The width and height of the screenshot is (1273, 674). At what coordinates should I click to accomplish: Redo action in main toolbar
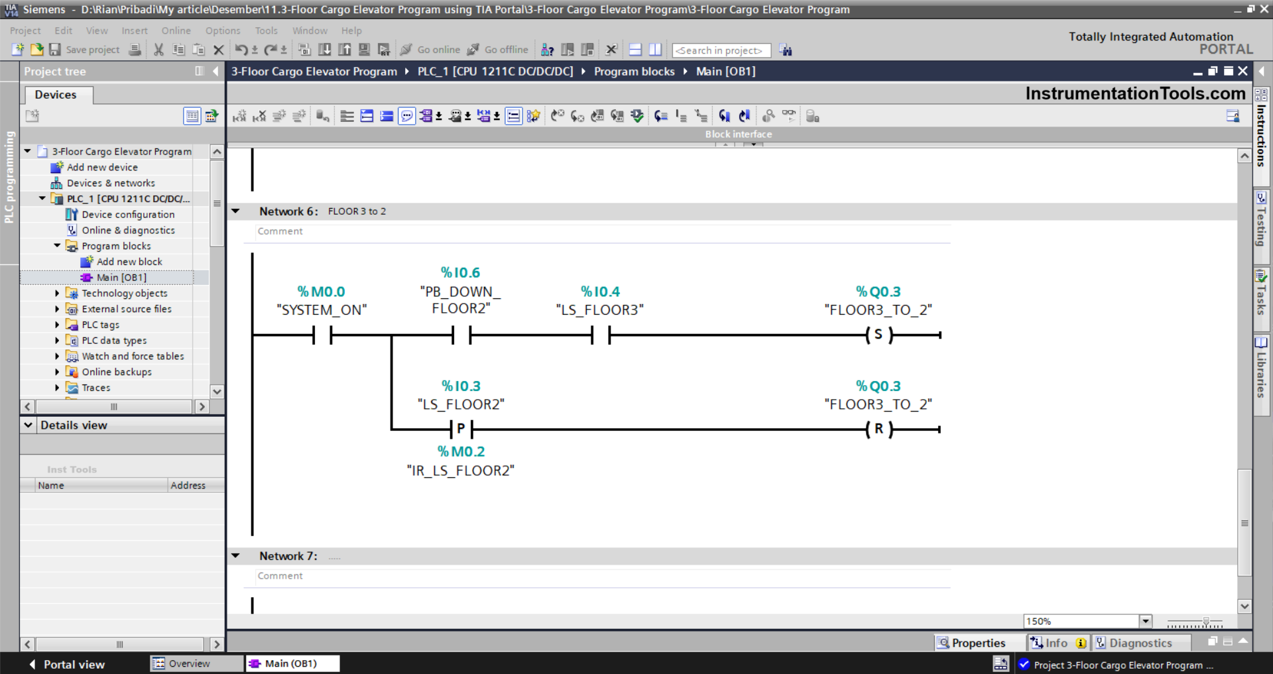[271, 50]
